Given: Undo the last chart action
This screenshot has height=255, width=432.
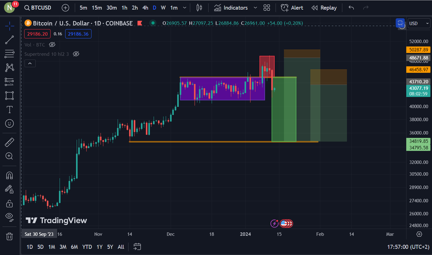Looking at the screenshot, I should [x=351, y=8].
